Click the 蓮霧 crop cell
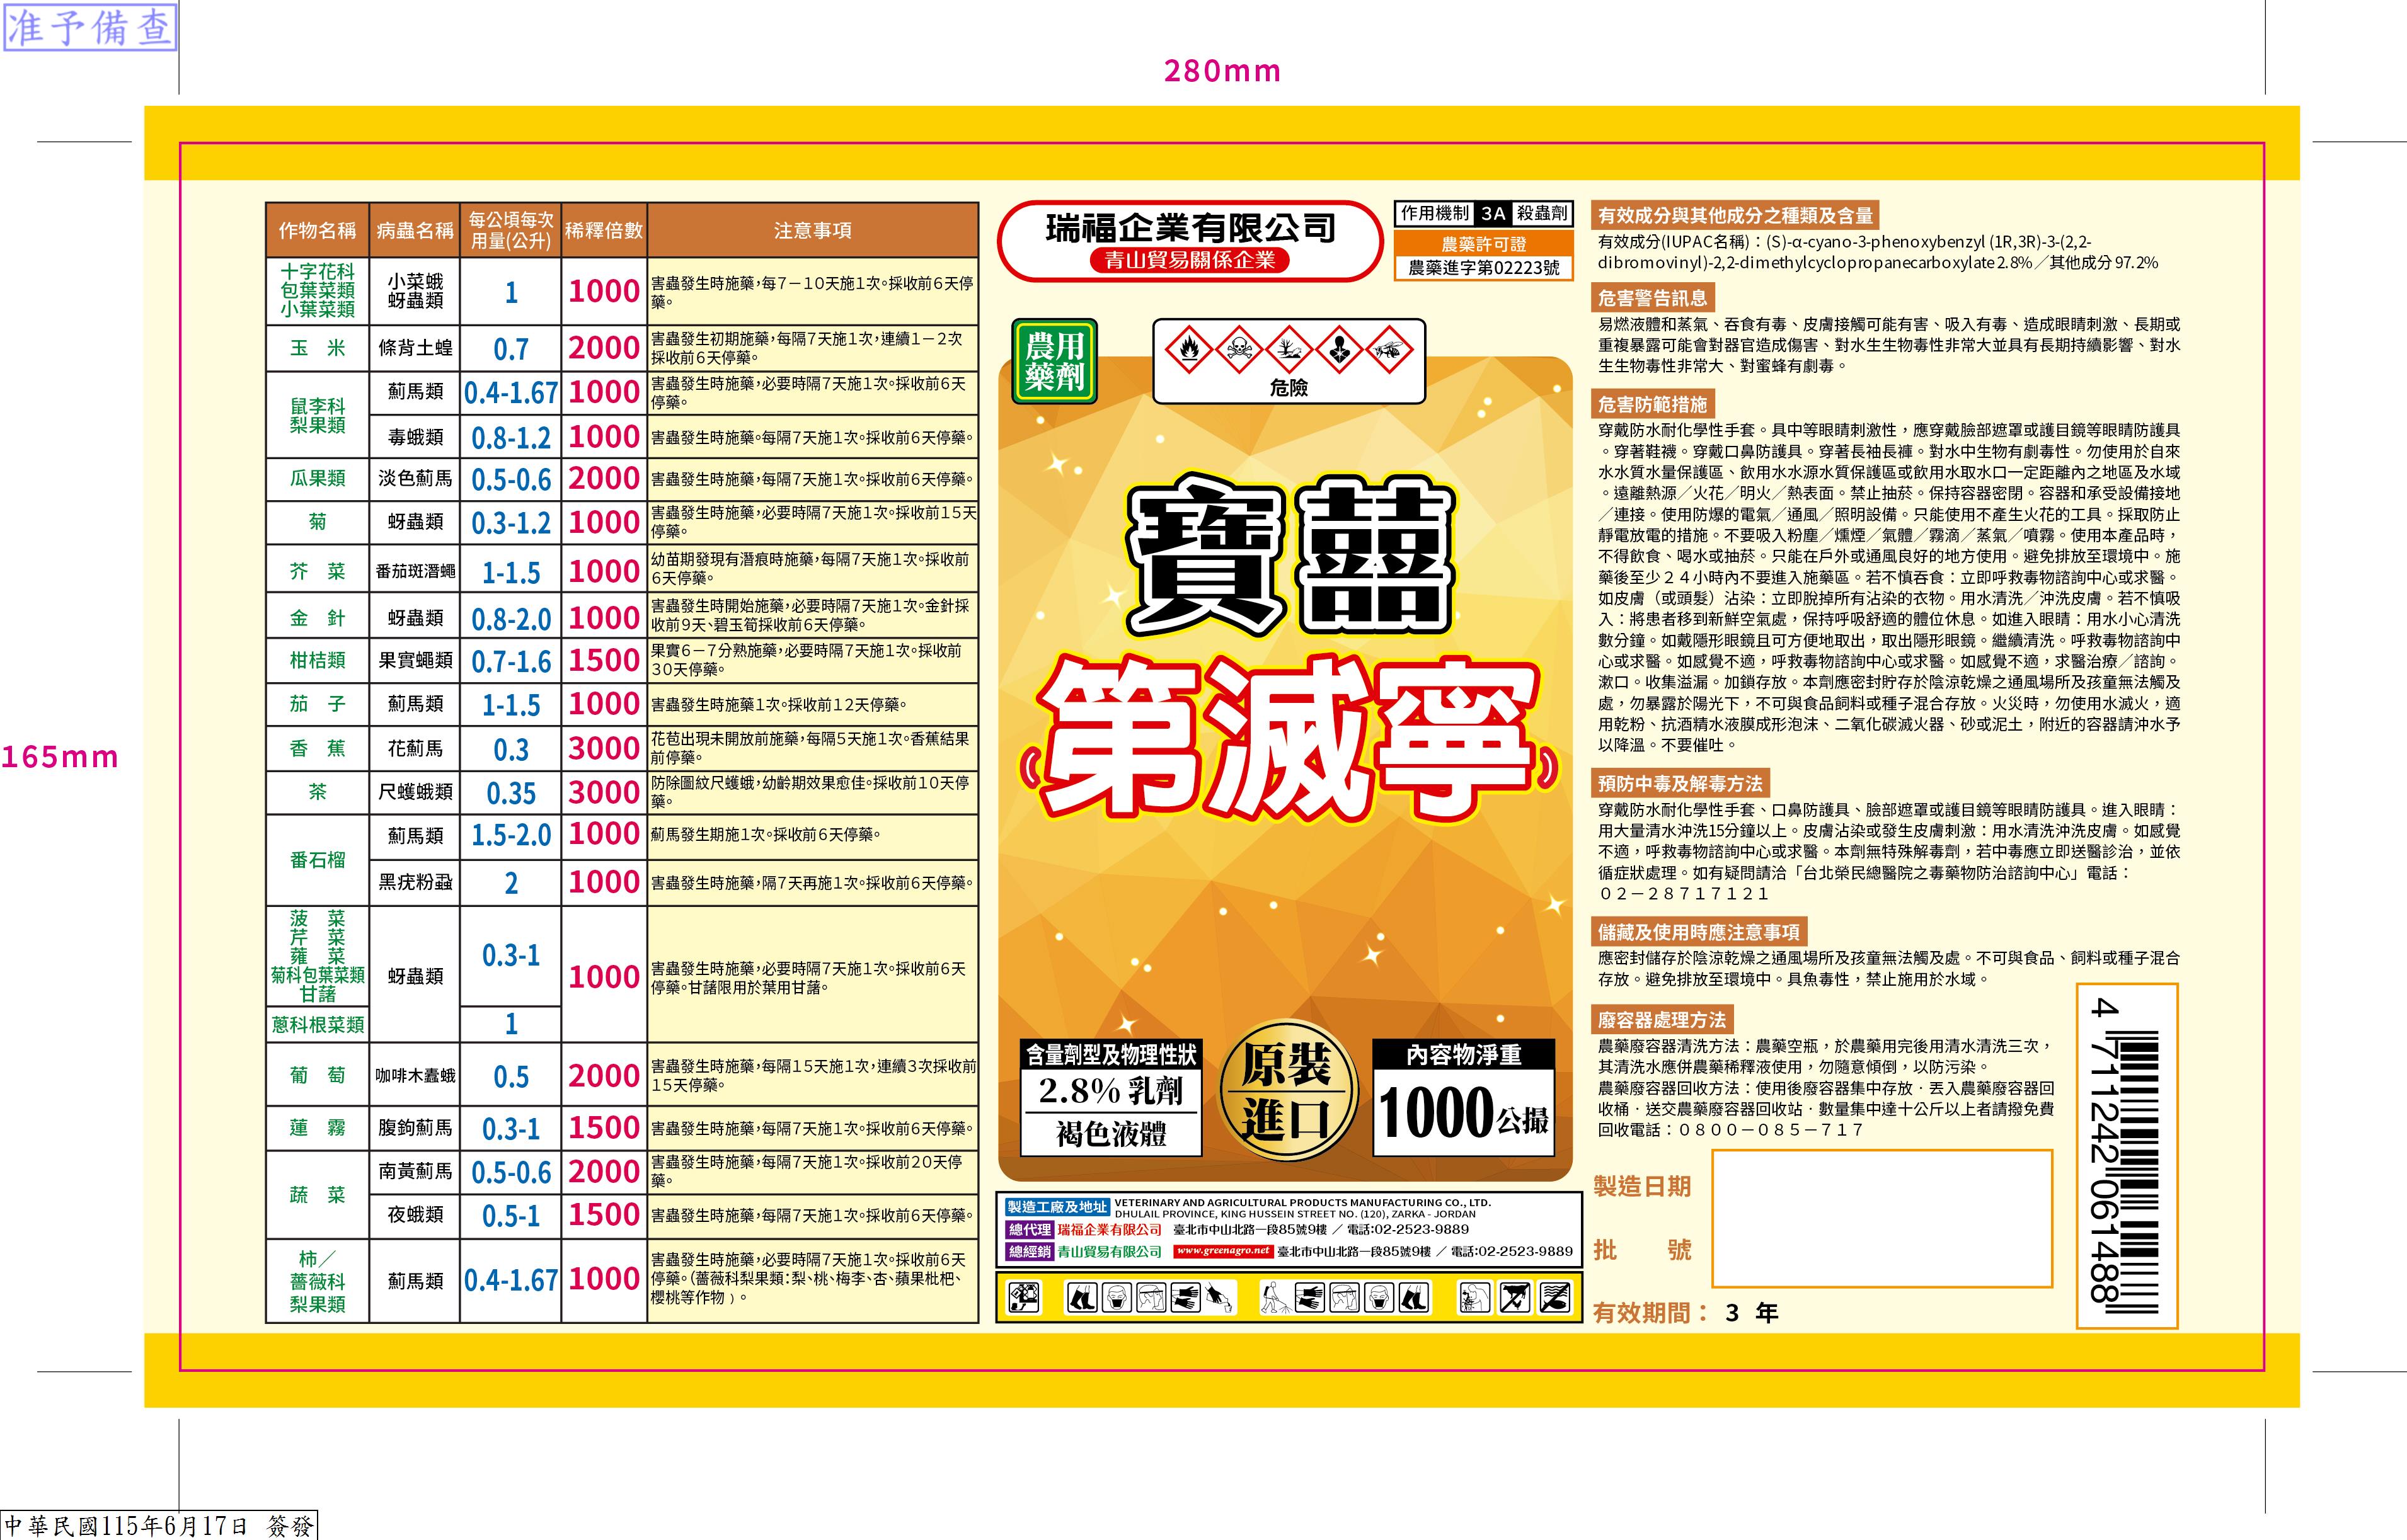 tap(317, 1128)
